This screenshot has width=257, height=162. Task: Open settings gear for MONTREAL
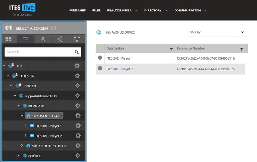77,106
